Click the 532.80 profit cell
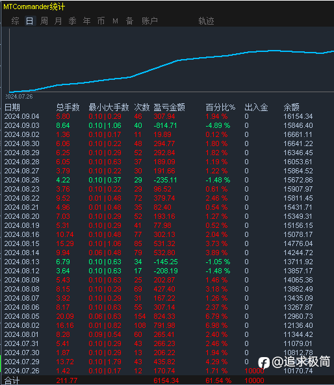334x385 pixels. 164,253
